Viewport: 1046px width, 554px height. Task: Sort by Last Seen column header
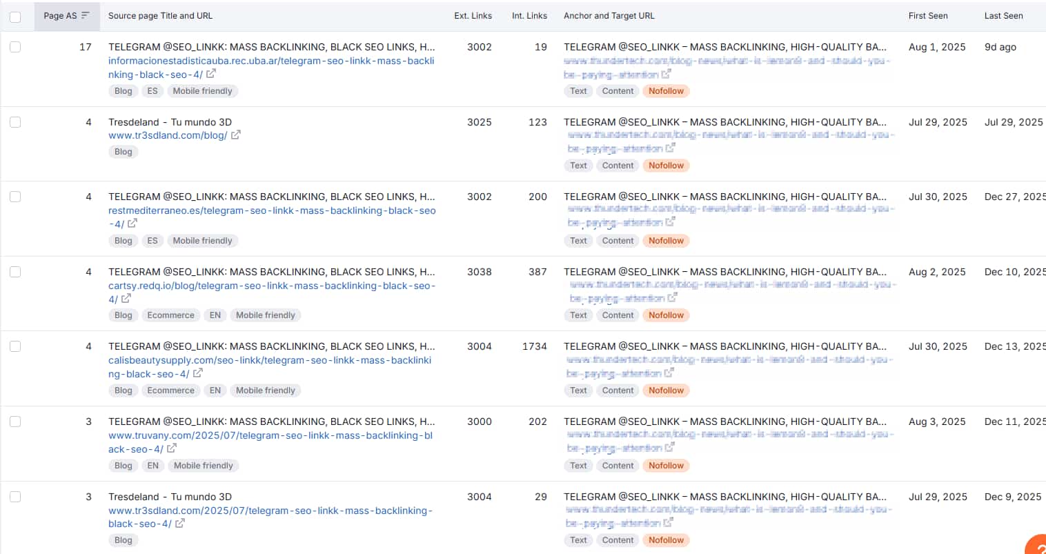coord(1003,15)
